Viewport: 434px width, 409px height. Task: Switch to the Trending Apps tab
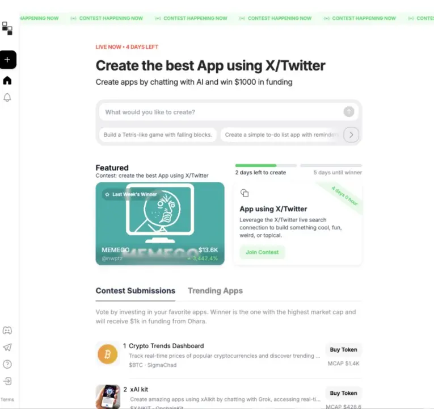215,291
